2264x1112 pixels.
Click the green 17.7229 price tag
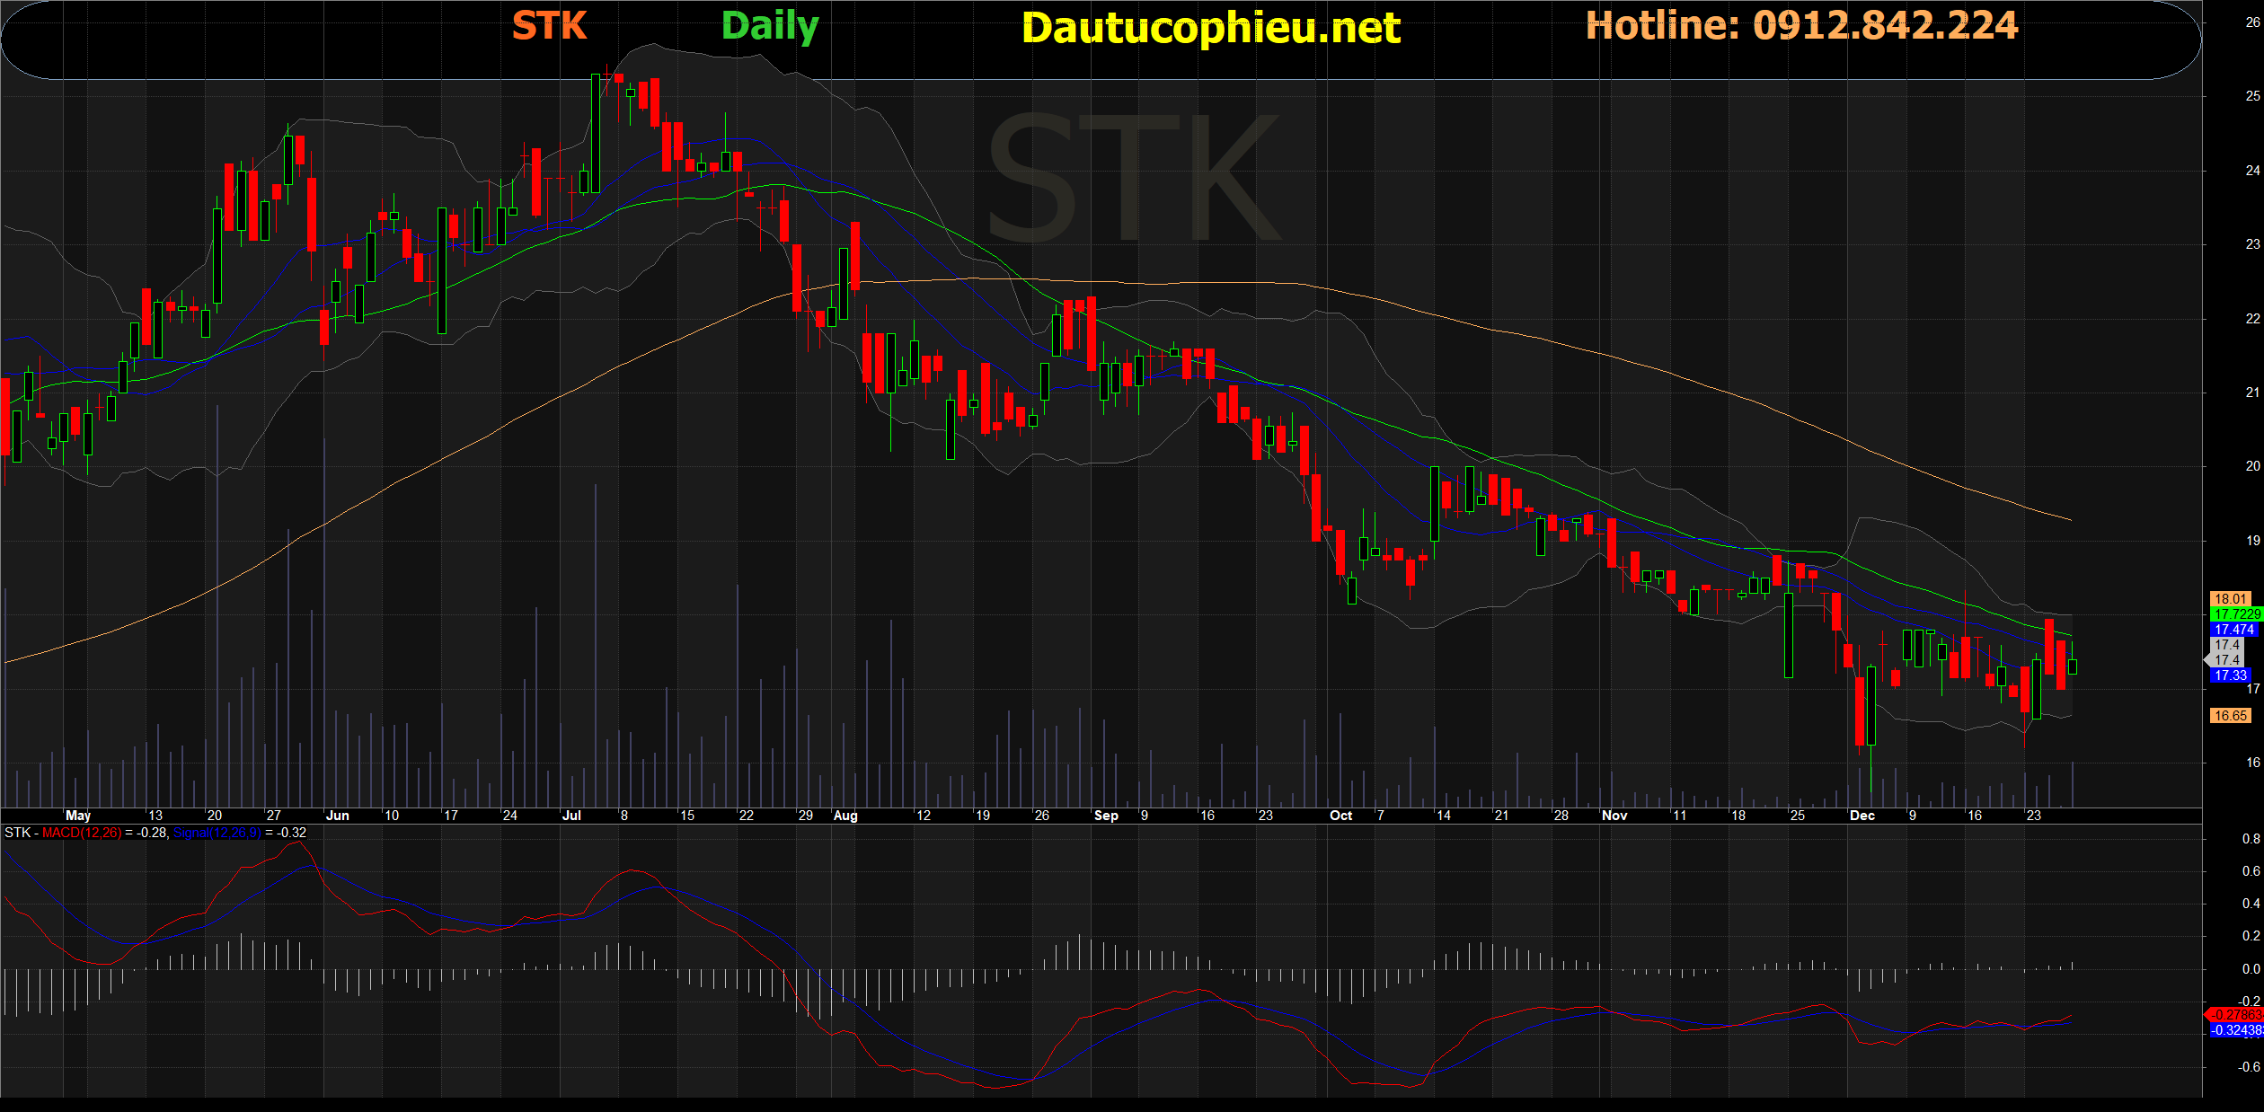[2235, 614]
